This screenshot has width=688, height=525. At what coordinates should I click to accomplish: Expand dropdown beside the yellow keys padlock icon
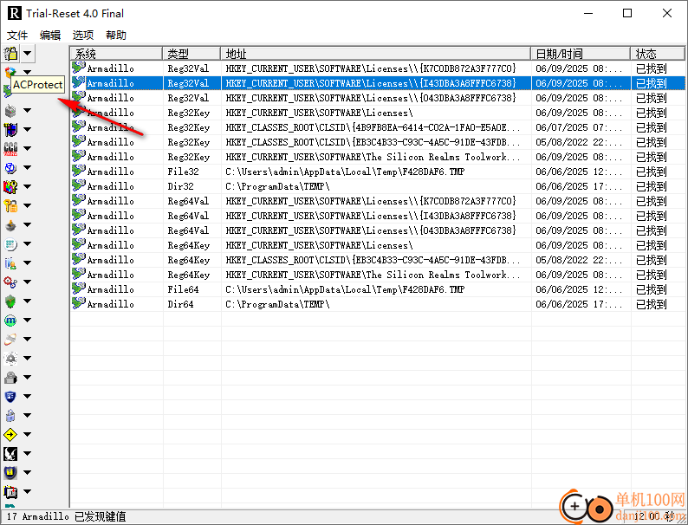coord(27,205)
